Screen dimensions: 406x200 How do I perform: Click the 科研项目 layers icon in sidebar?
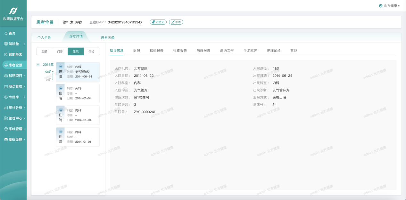point(6,76)
